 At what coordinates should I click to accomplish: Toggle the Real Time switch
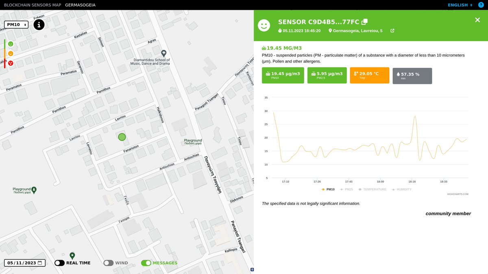pos(59,263)
